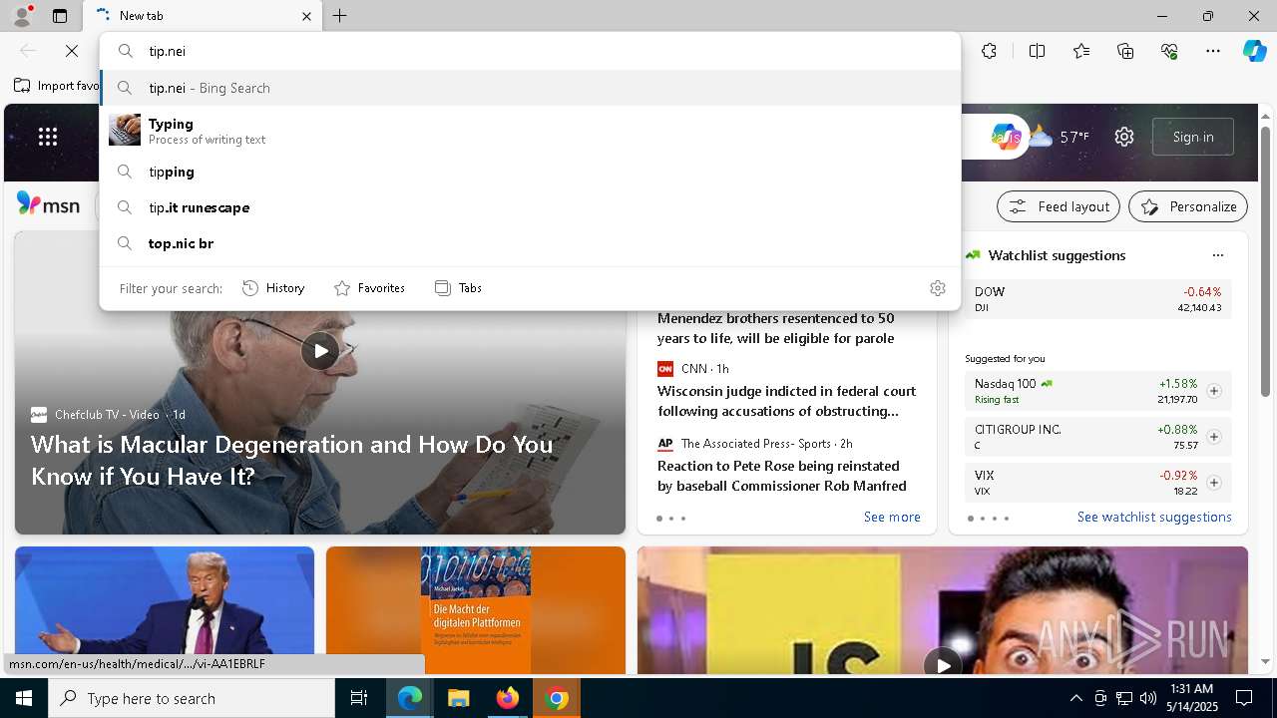The height and width of the screenshot is (718, 1277).
Task: Select 'tip.nei - Bing Search' suggestion
Action: pos(530,88)
